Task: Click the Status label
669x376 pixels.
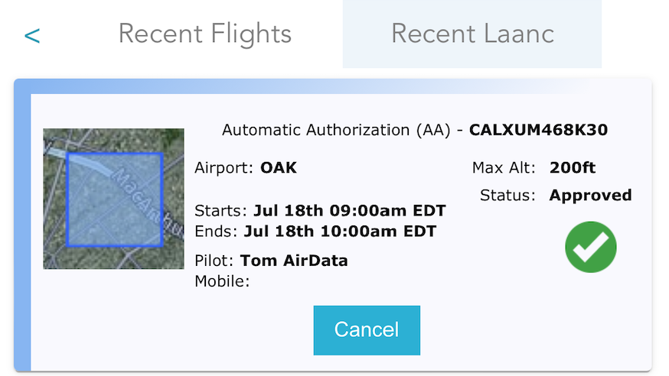Action: tap(507, 196)
